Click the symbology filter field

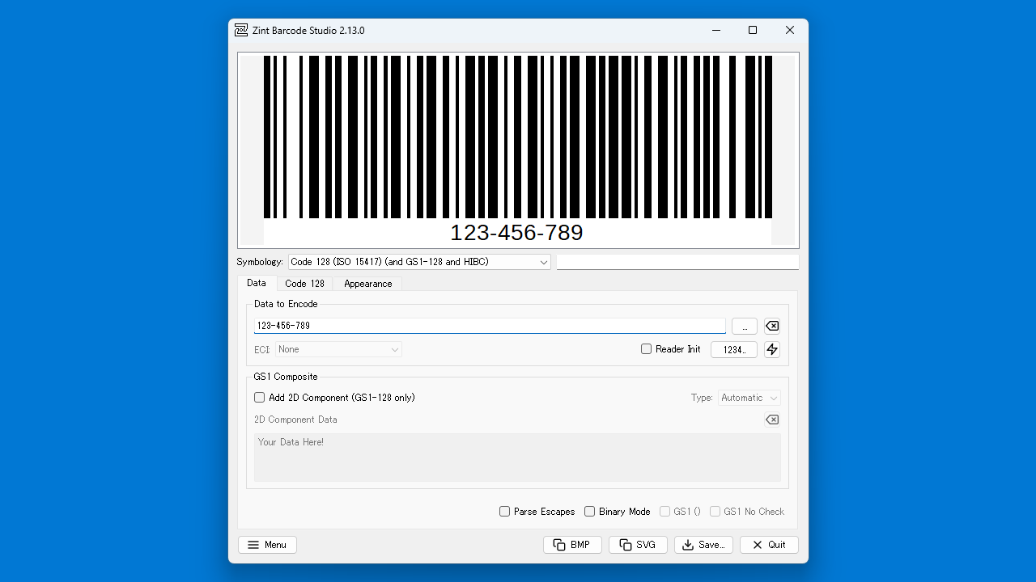coord(677,262)
